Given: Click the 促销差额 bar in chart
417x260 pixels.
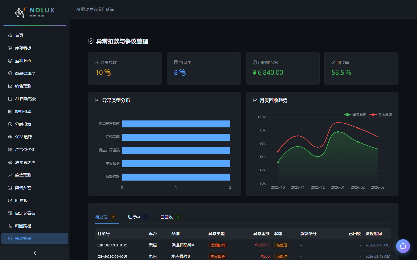Looking at the screenshot, I should point(176,137).
